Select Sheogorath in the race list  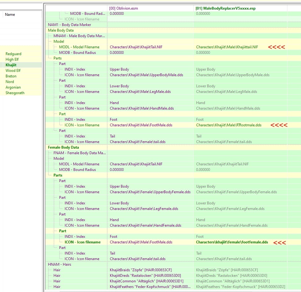coord(15,93)
